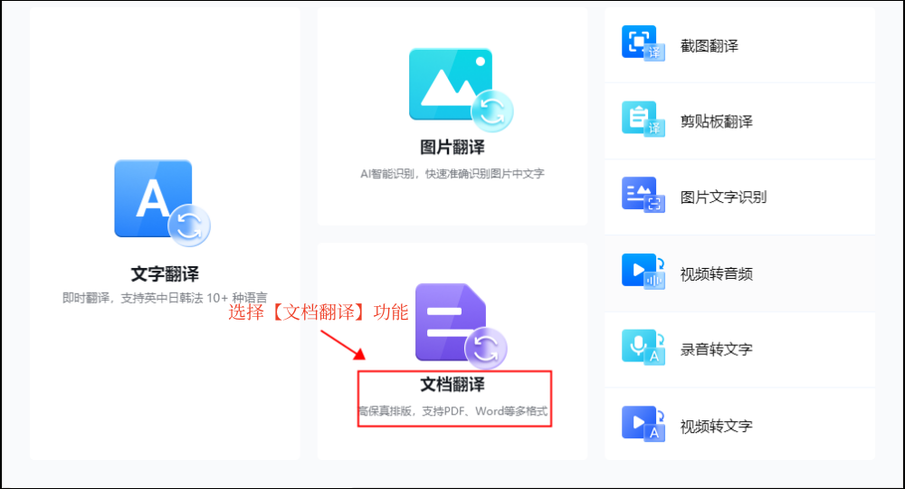905x489 pixels.
Task: Click the 视频转音频 video icon
Action: 643,272
